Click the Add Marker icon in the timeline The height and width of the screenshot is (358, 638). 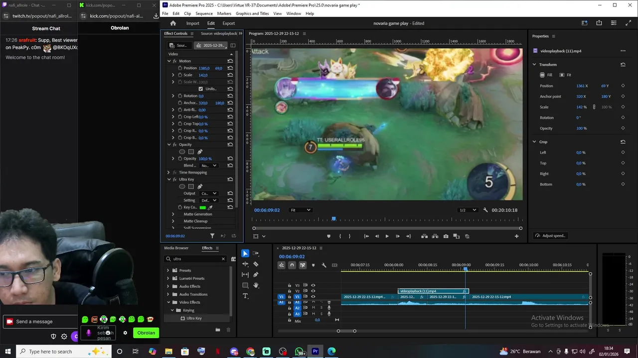[313, 265]
